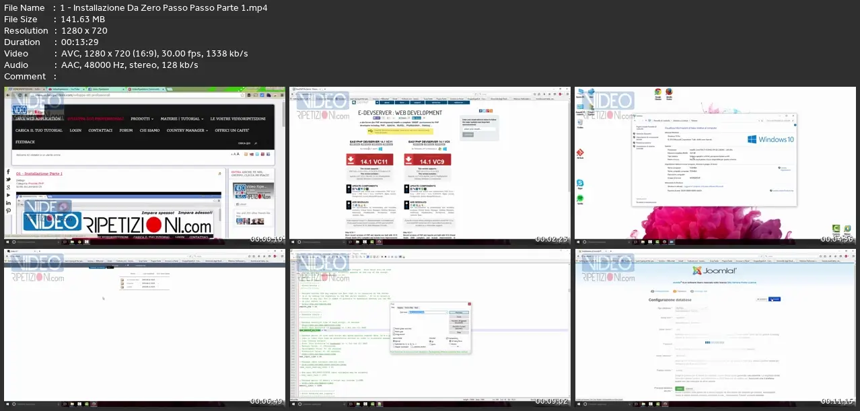Open OFFRICI UN CAFFE' menu item

[232, 130]
